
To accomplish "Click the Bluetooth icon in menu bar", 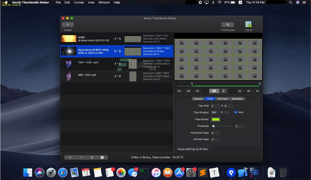I will (213, 2).
